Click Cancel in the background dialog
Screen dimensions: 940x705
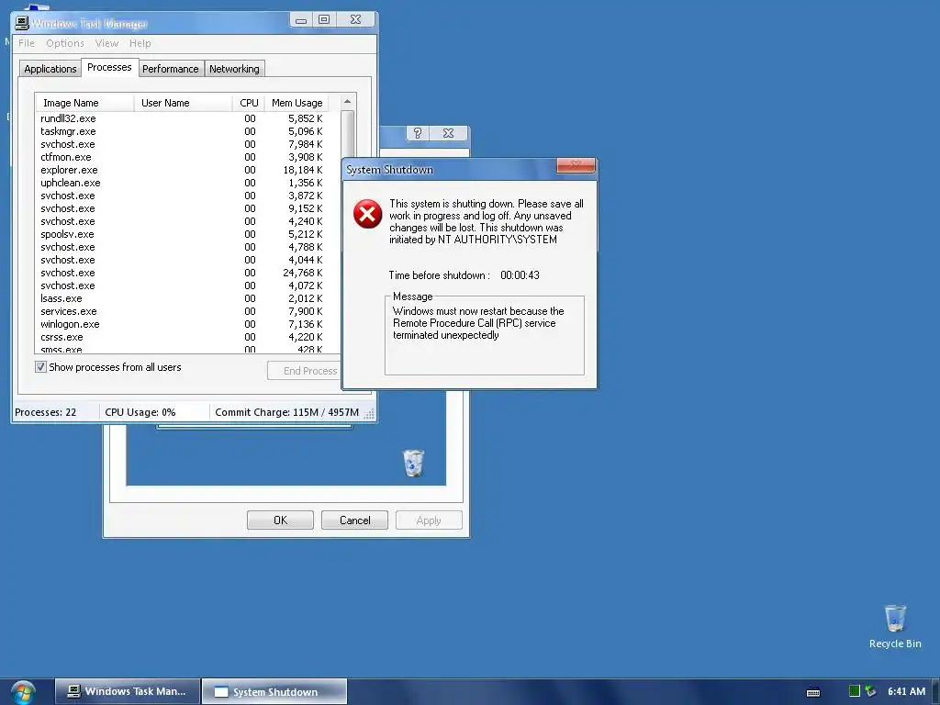pyautogui.click(x=355, y=520)
